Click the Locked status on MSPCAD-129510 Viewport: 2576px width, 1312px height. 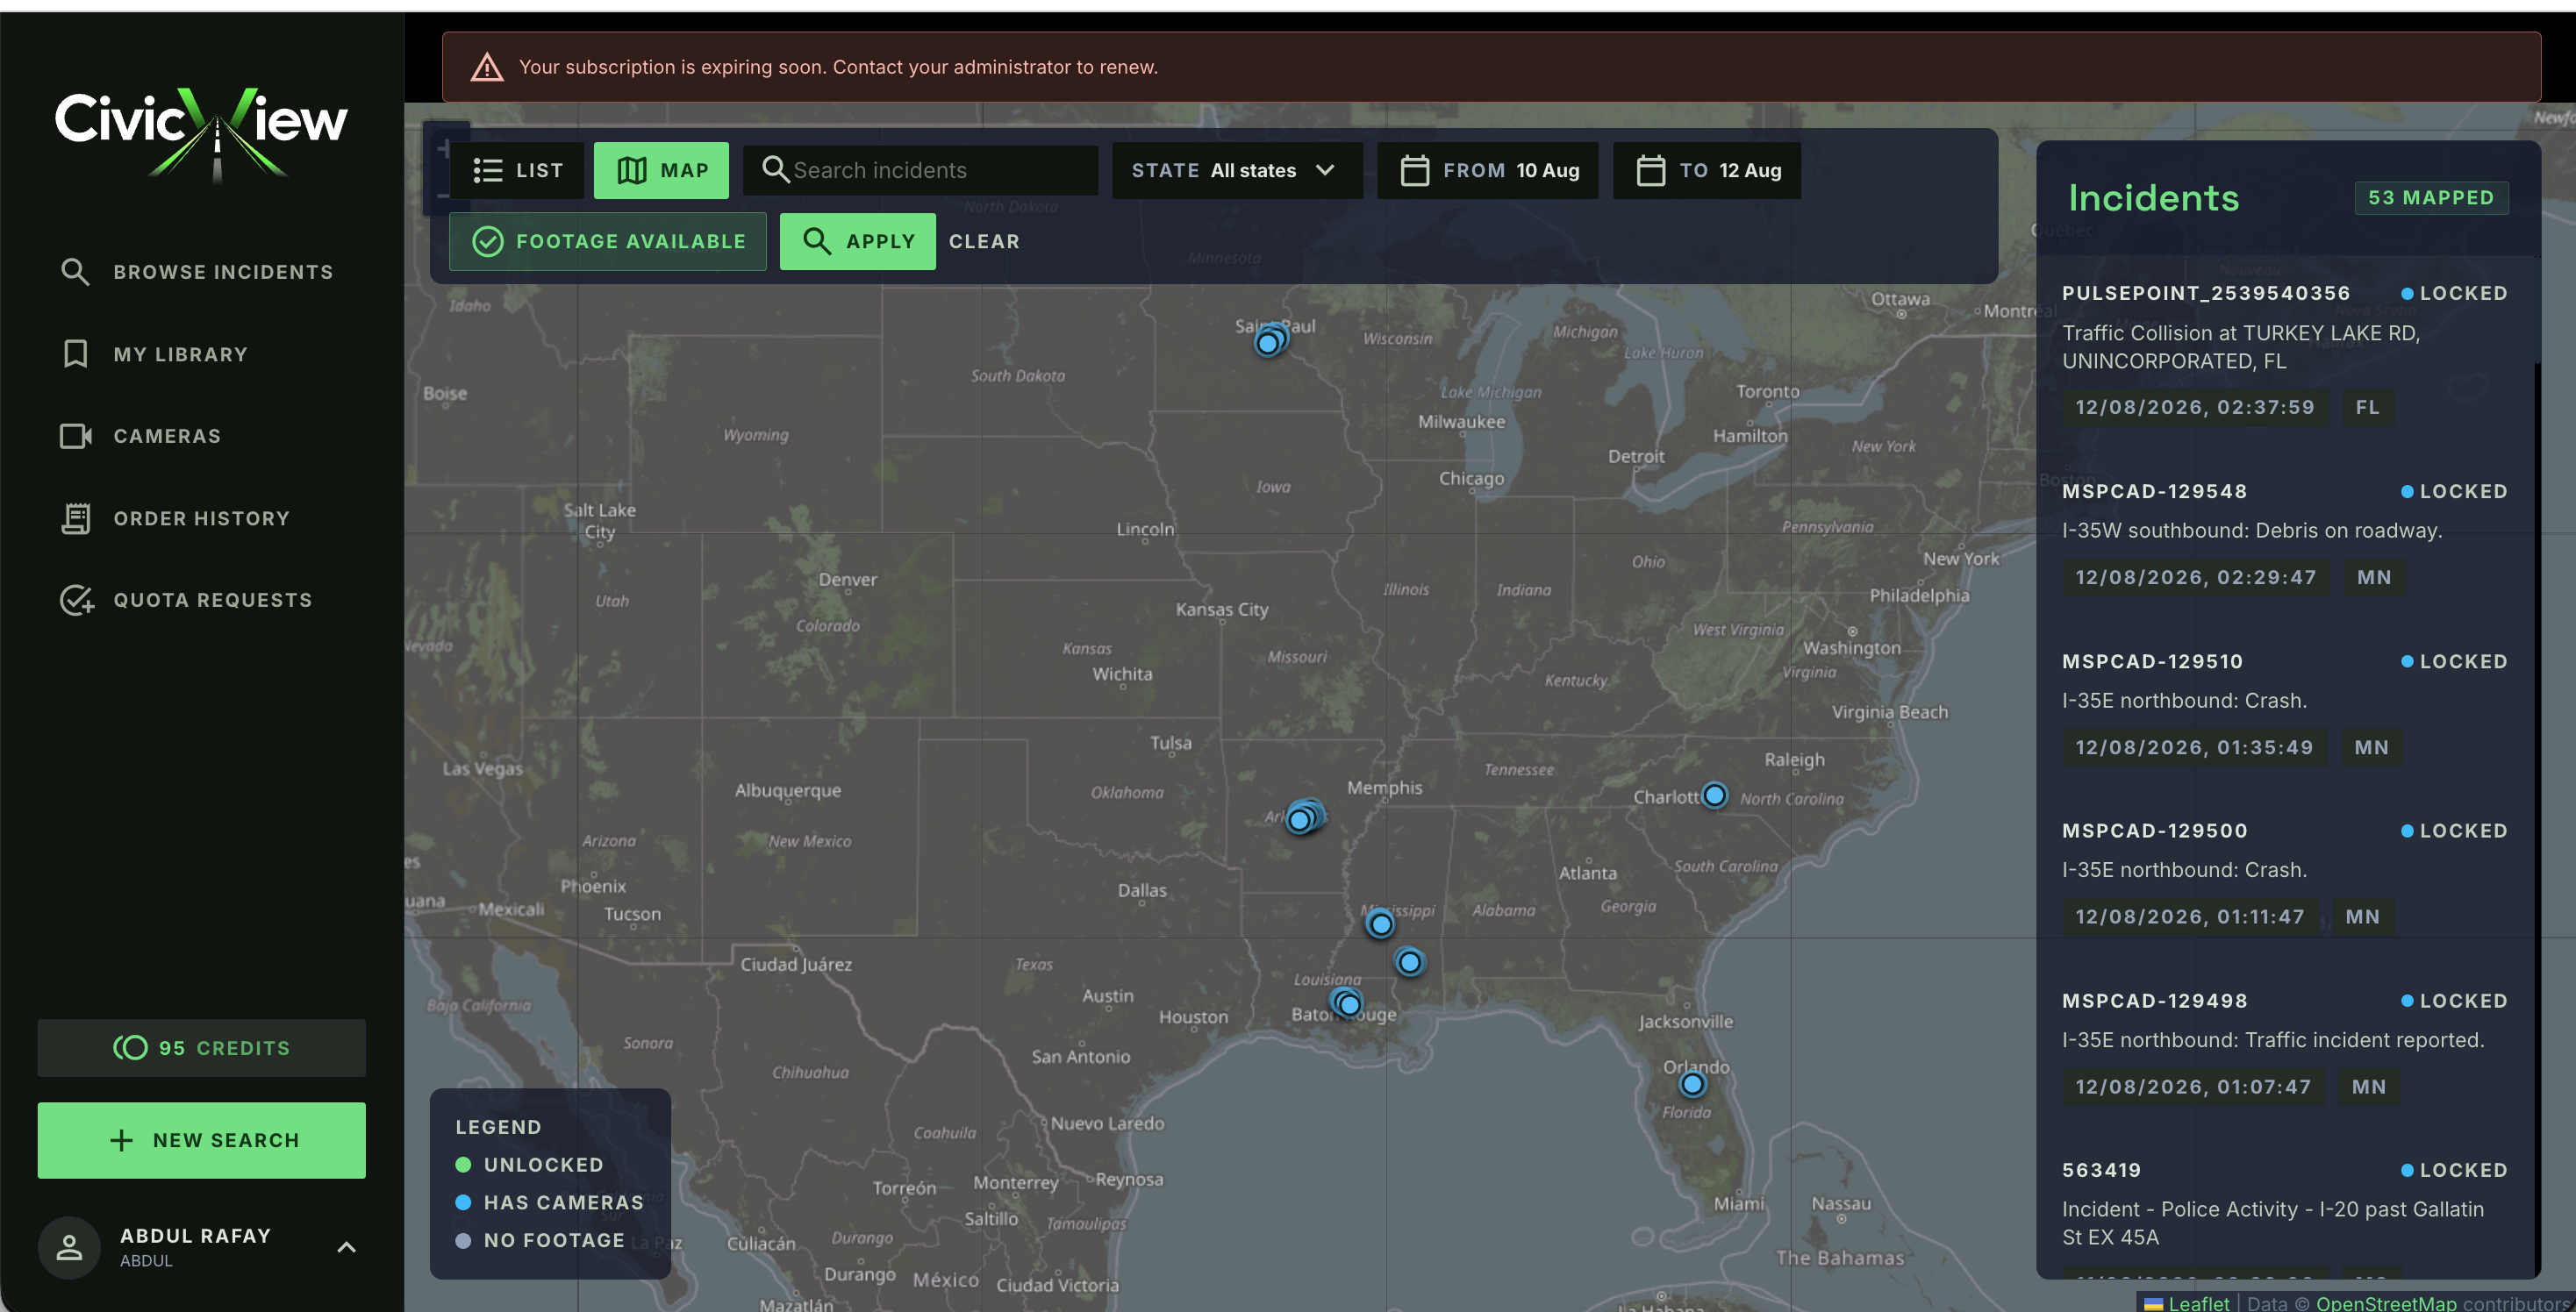[x=2454, y=661]
